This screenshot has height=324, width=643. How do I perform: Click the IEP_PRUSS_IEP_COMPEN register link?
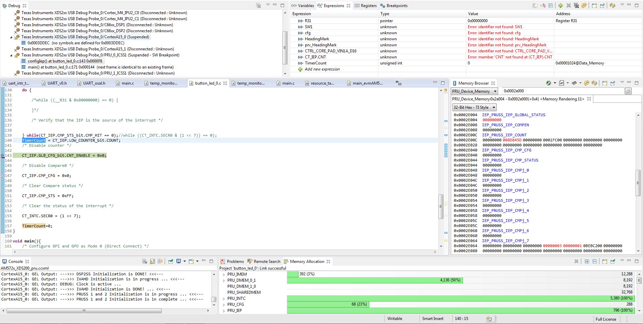(x=505, y=125)
